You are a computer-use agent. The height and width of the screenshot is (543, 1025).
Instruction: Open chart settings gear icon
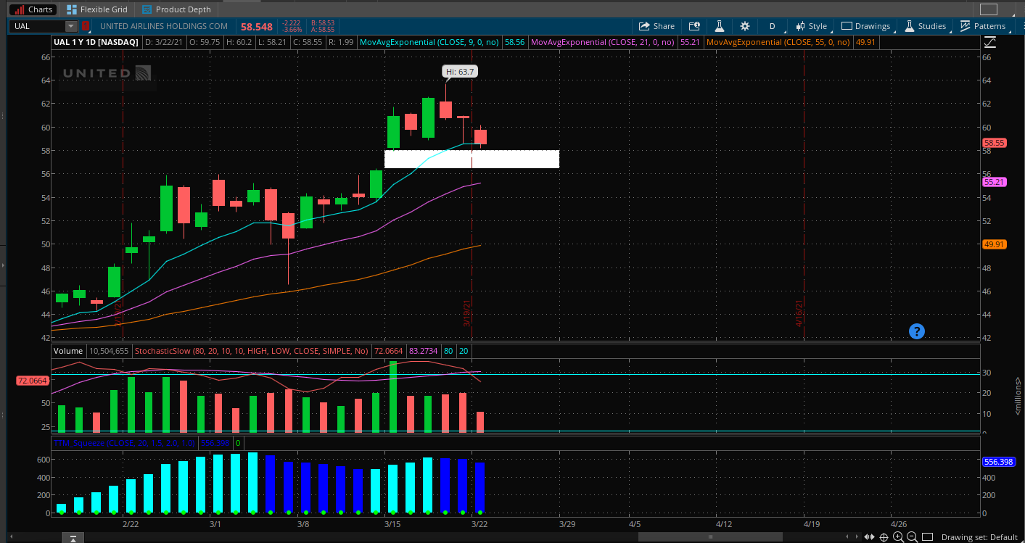click(x=744, y=26)
